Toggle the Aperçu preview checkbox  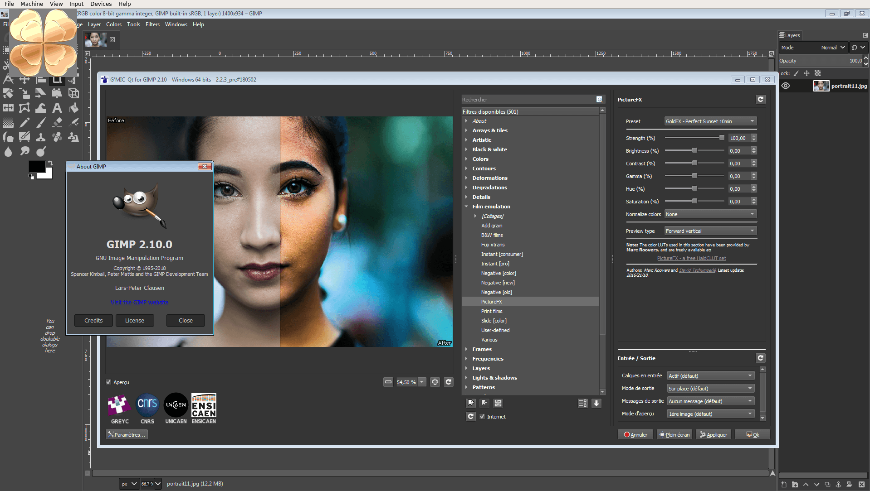(x=108, y=382)
